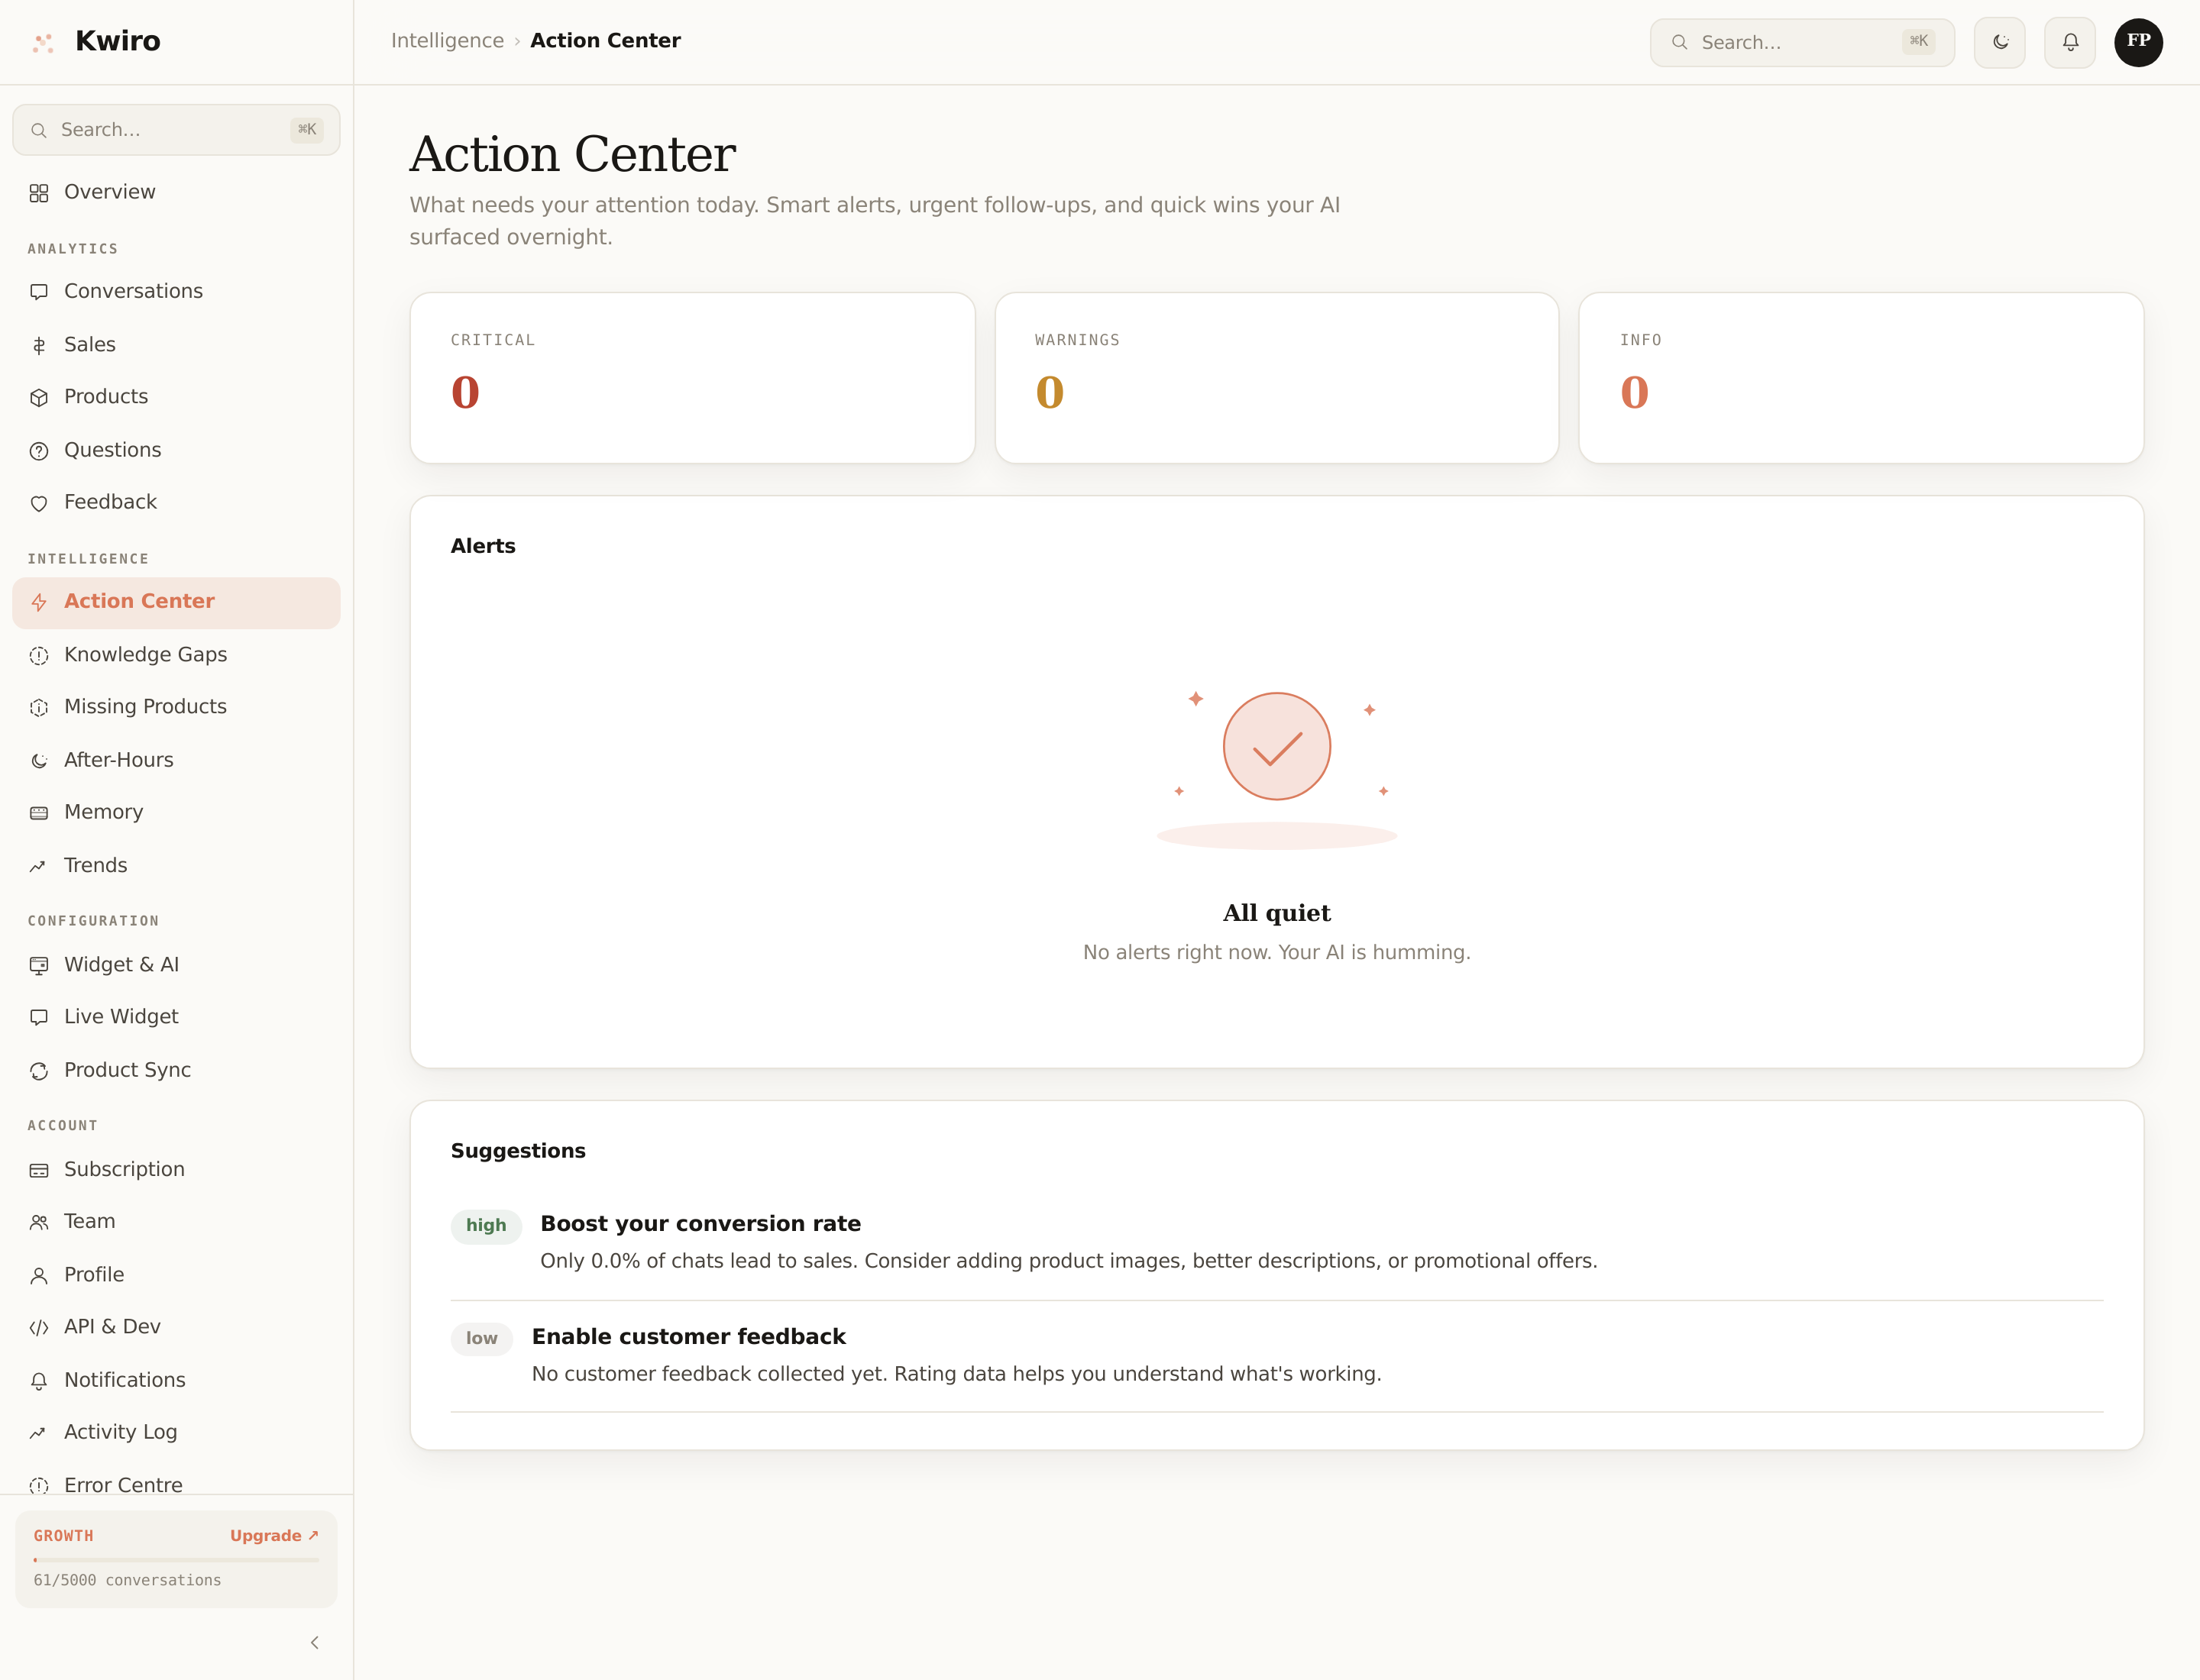Click the Info count card
This screenshot has width=2200, height=1680.
click(1861, 378)
